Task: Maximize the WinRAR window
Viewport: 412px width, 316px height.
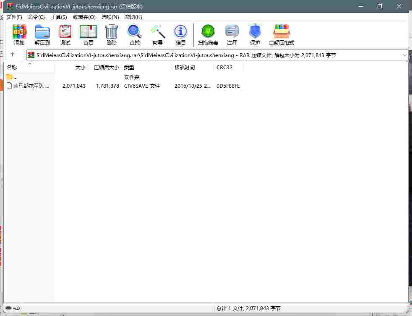Action: [x=380, y=6]
